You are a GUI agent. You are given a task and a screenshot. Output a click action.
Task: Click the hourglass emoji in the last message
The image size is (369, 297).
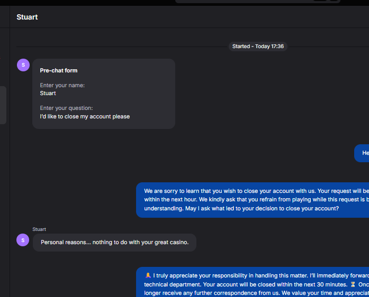(353, 284)
